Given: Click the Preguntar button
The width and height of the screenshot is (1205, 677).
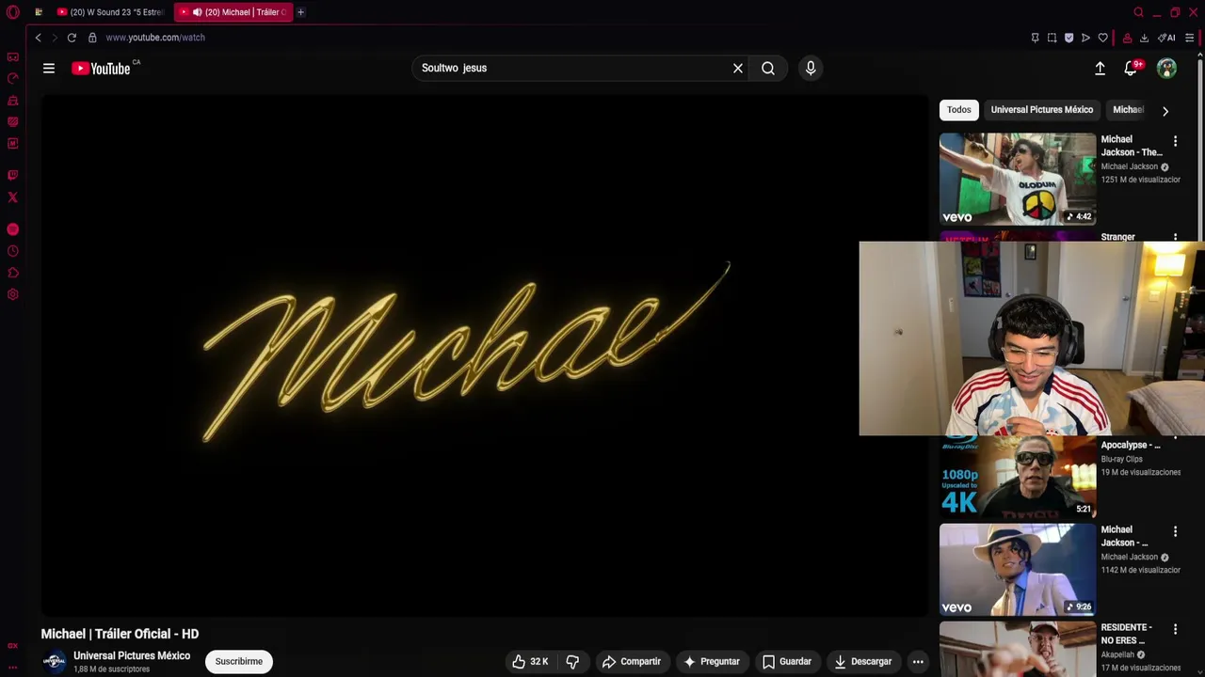Looking at the screenshot, I should [x=712, y=661].
